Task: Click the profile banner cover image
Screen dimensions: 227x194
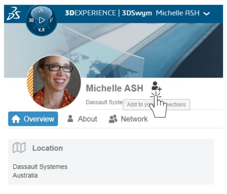Action: tap(140, 50)
